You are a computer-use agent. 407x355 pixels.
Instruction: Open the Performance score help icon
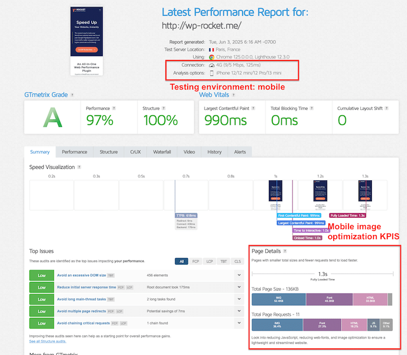113,108
